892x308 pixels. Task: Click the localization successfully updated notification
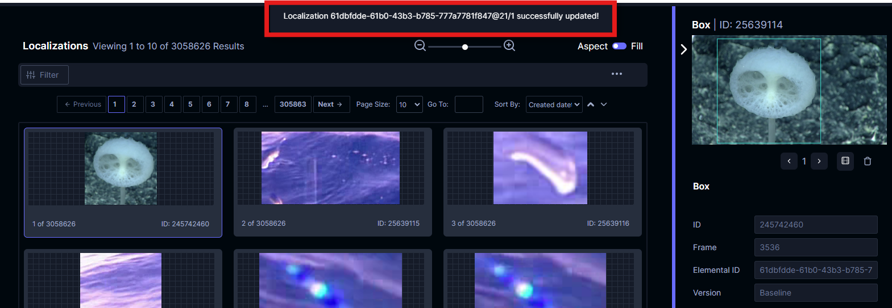point(441,16)
